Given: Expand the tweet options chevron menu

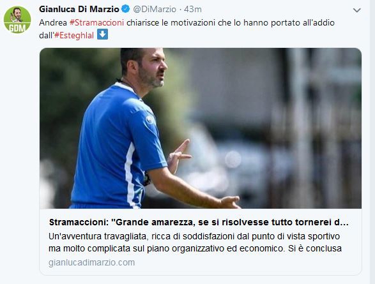Looking at the screenshot, I should tap(357, 10).
